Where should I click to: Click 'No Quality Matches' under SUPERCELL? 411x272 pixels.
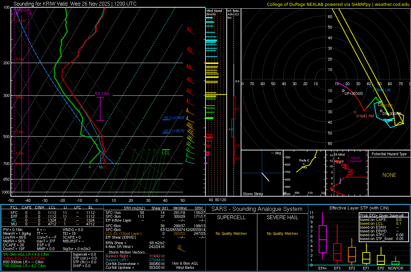click(231, 233)
